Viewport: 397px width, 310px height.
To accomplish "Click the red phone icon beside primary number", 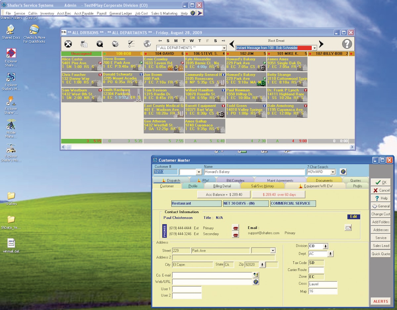I will coord(235,228).
